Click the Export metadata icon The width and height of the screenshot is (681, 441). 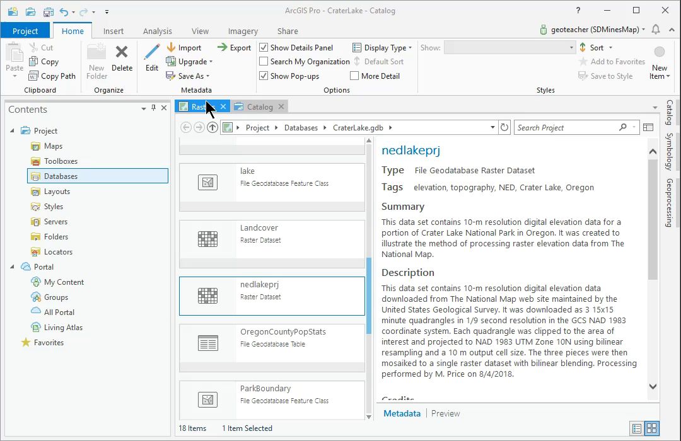click(222, 47)
